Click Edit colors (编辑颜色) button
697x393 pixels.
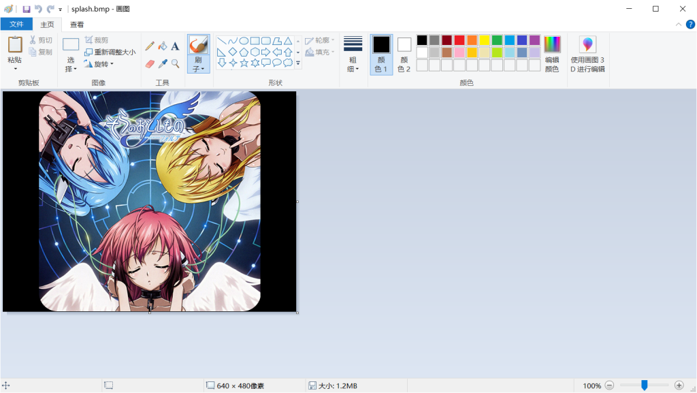click(552, 54)
